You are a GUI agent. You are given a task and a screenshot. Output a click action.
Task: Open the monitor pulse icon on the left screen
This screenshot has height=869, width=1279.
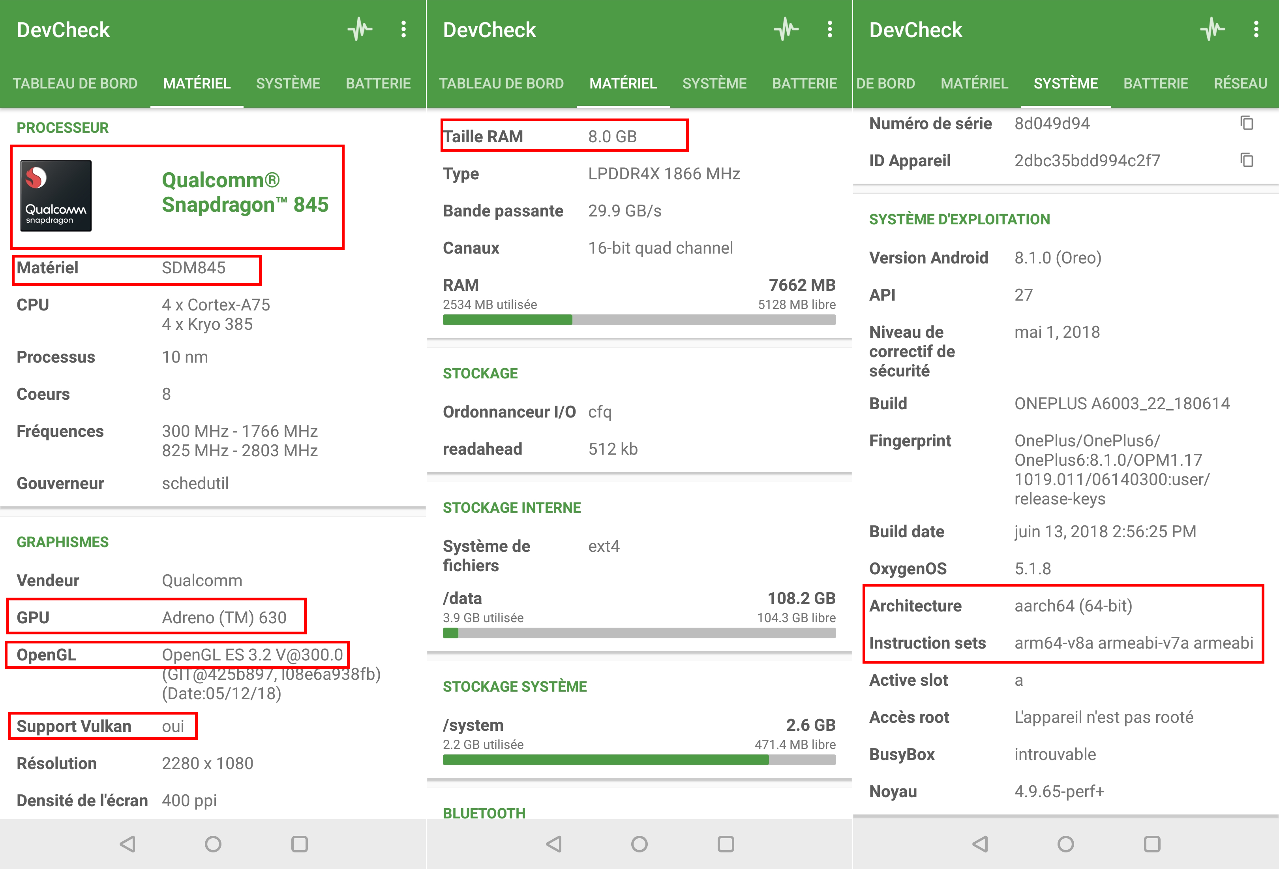360,29
